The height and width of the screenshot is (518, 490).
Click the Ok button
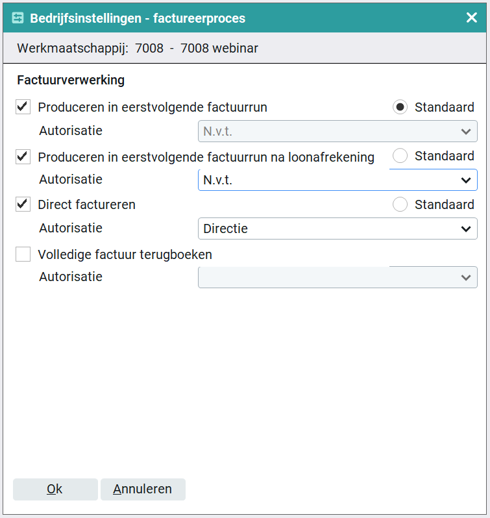(x=55, y=489)
